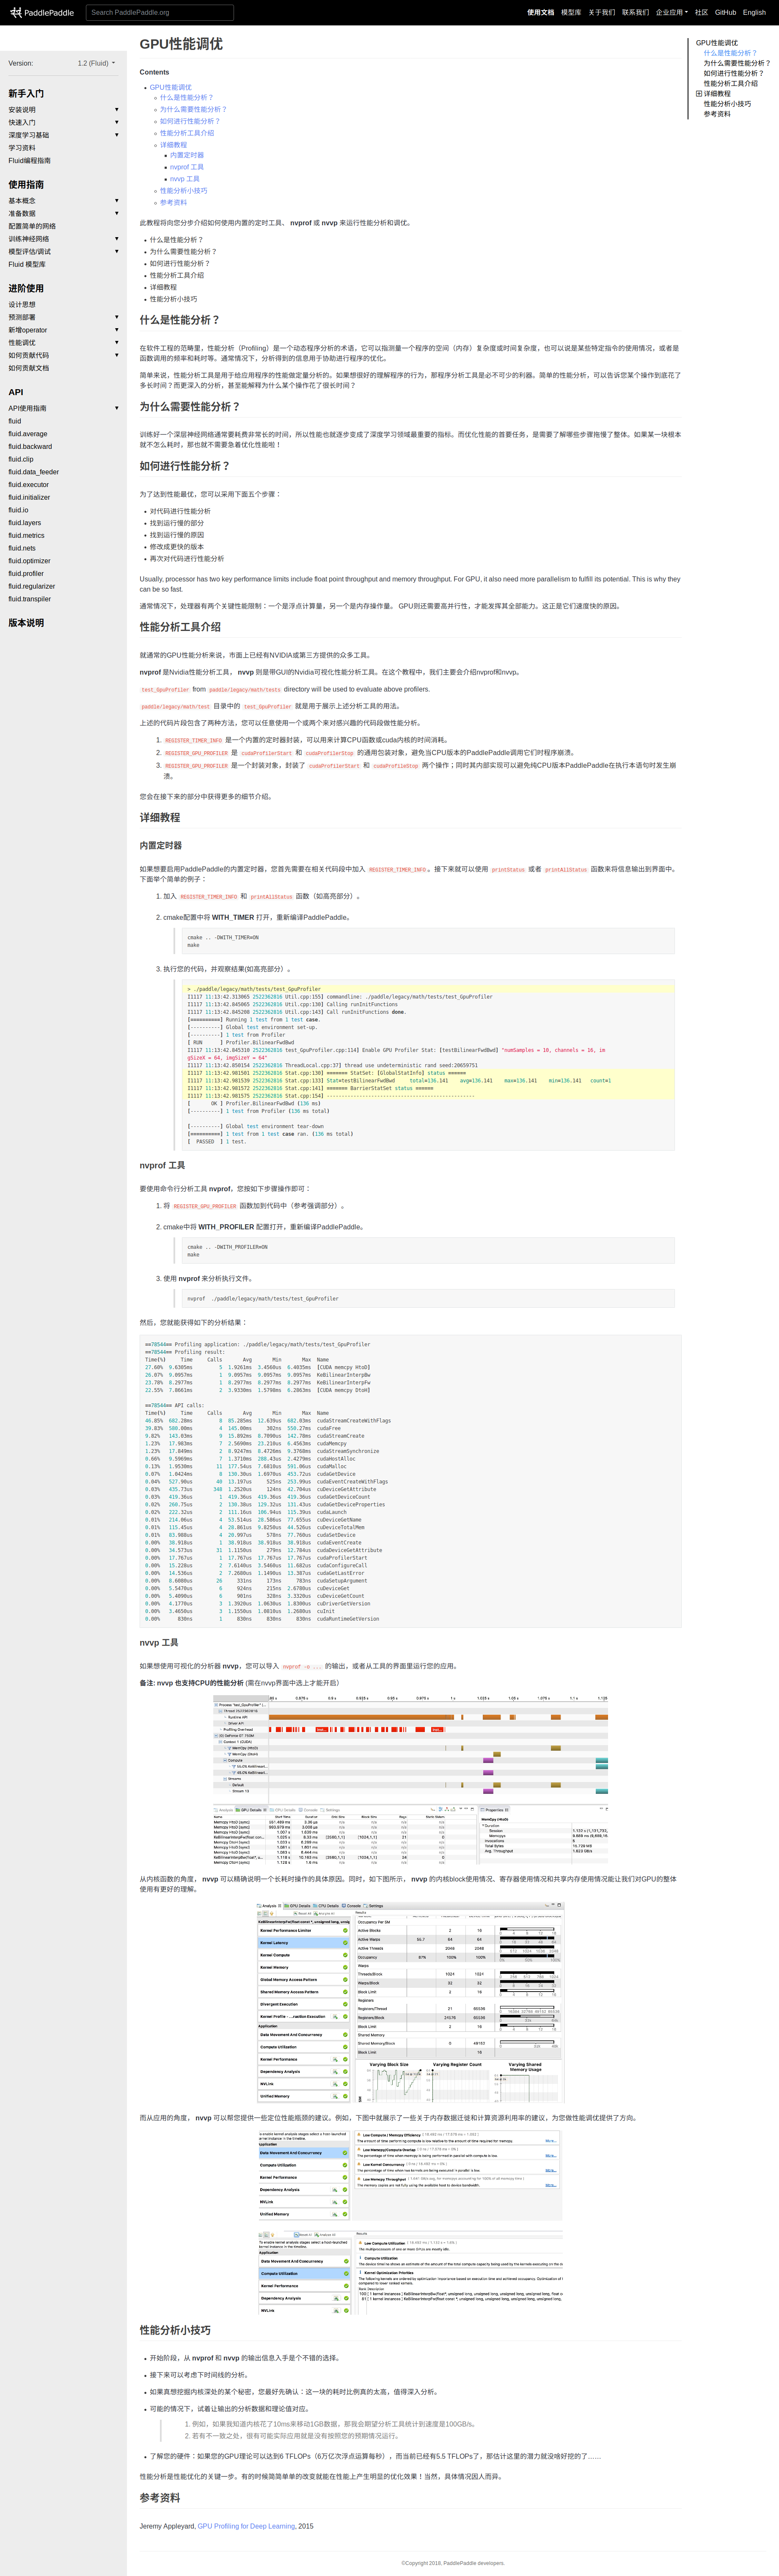Open fluid.layers API page
Screen dimensions: 779x2576
25,523
